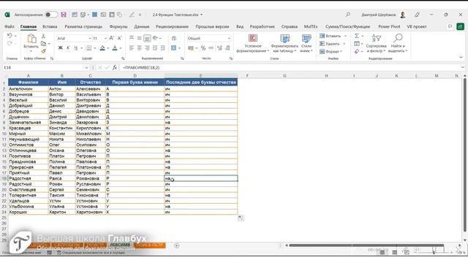Click the Decrease Decimal icon
Viewport: 468px width, 263px height.
(227, 48)
